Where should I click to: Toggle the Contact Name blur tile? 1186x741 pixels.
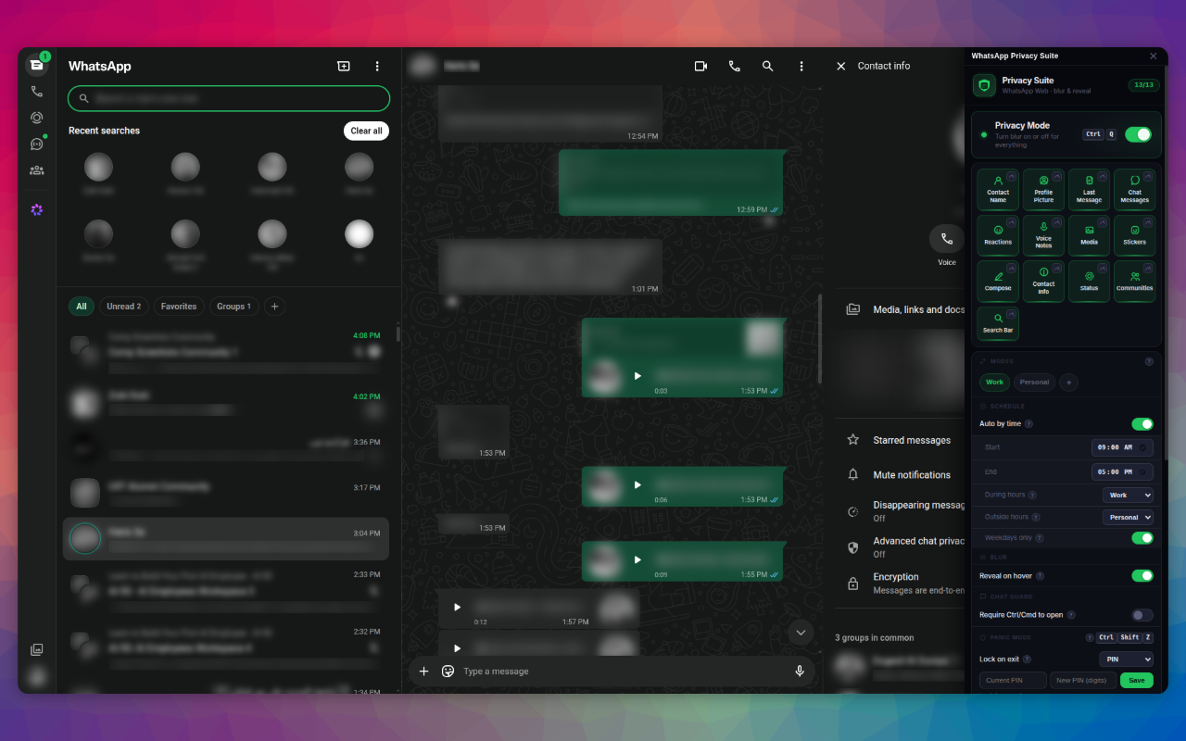pyautogui.click(x=998, y=189)
